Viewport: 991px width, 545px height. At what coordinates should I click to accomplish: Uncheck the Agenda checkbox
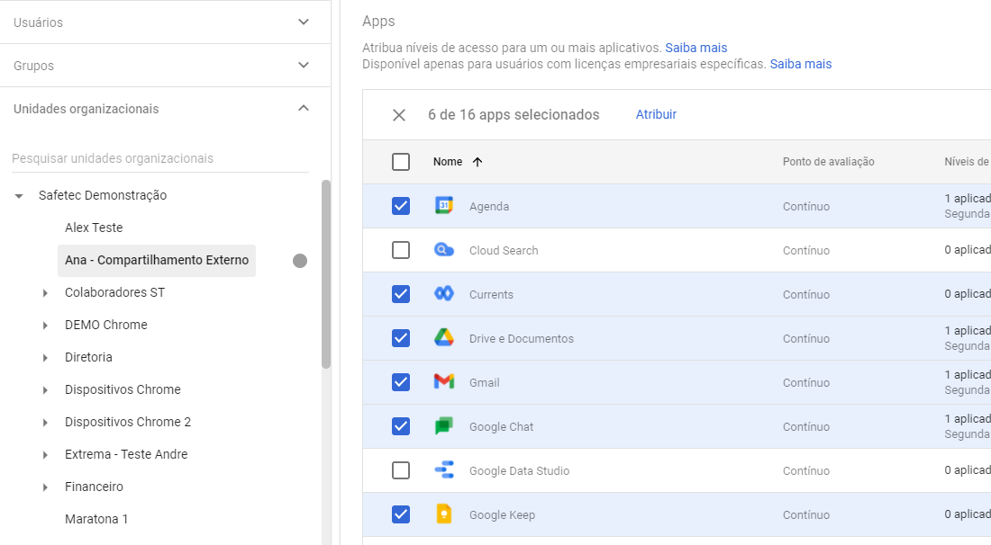coord(401,206)
